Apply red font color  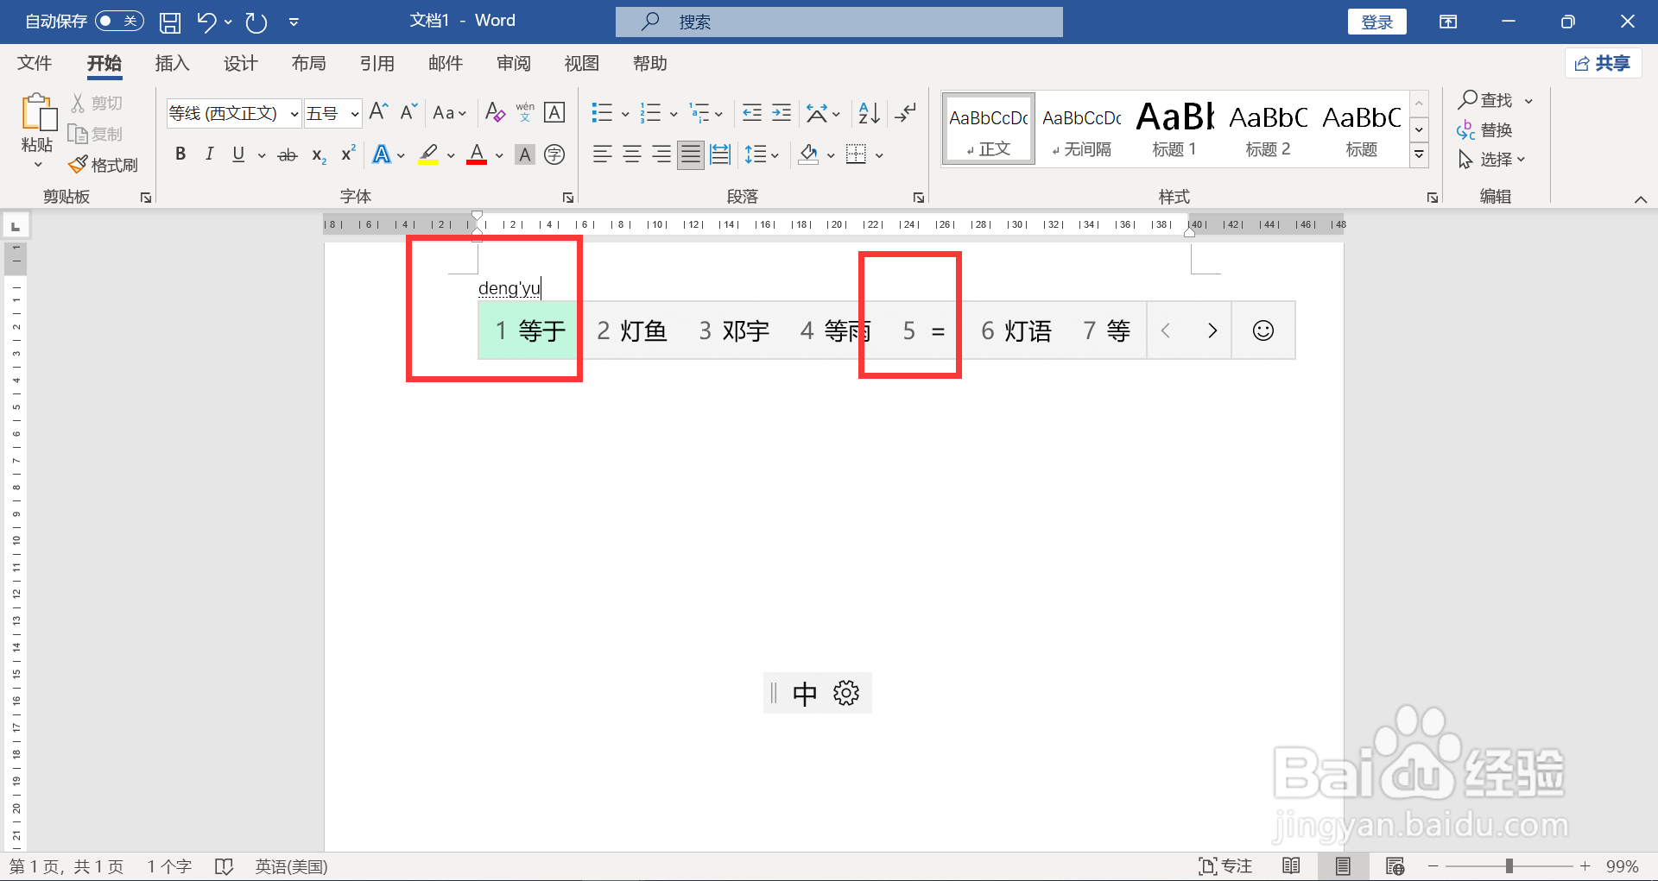(x=477, y=154)
